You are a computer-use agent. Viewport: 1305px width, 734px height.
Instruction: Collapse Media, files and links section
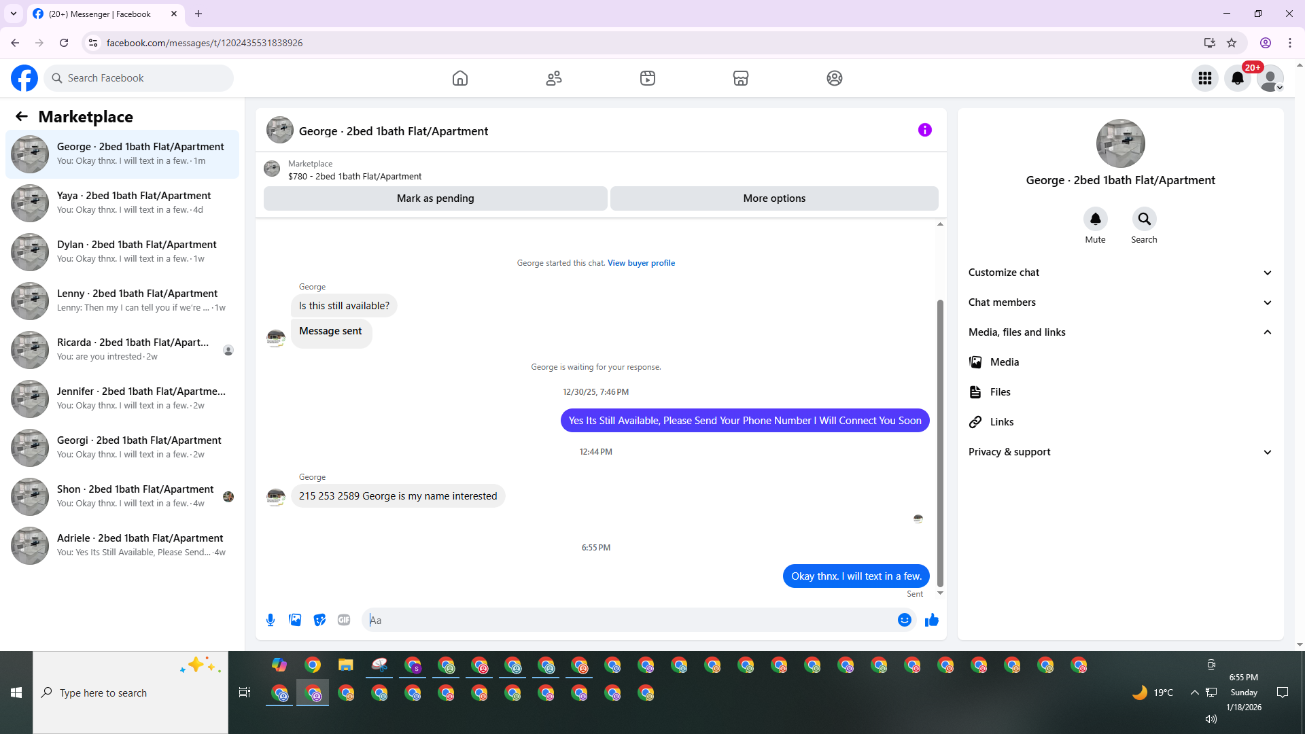[x=1120, y=332]
